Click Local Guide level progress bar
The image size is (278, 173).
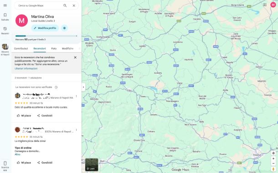46,36
